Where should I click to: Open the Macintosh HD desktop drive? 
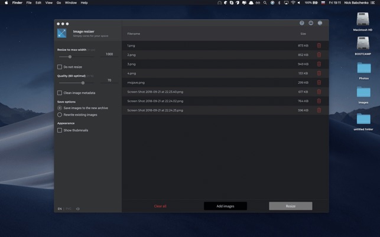(x=362, y=19)
